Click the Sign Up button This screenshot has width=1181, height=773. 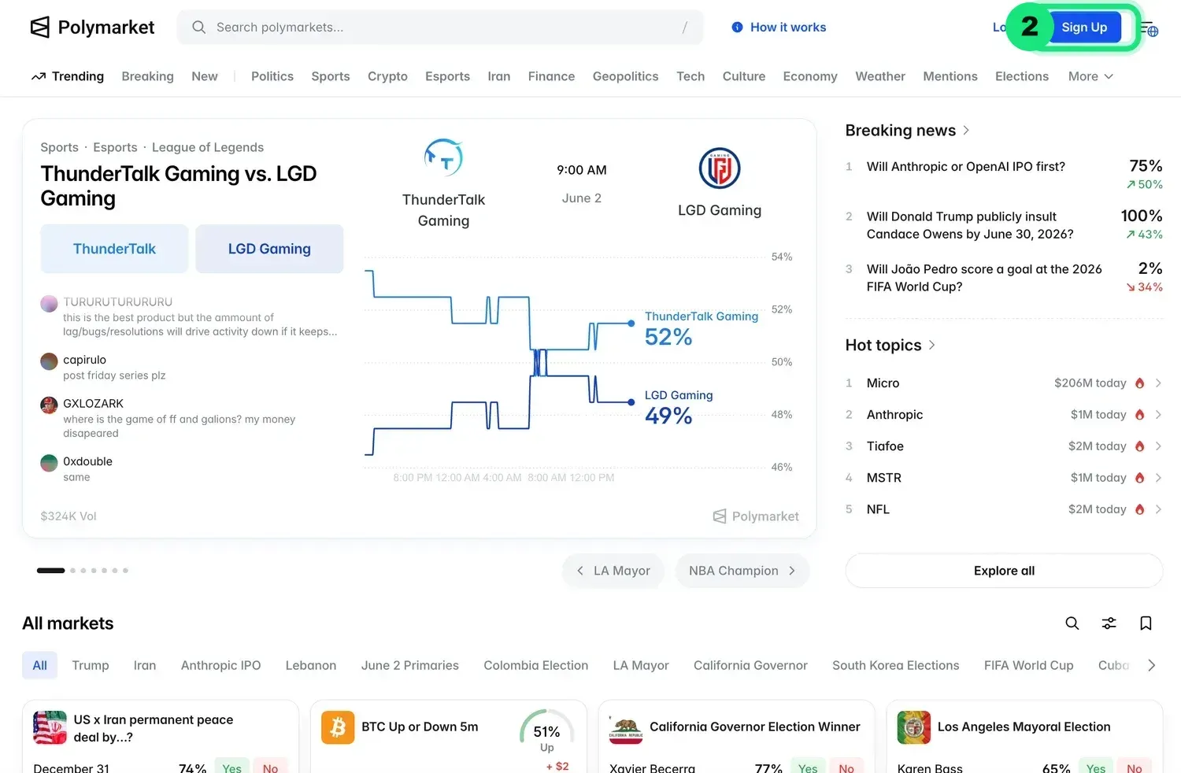1084,28
